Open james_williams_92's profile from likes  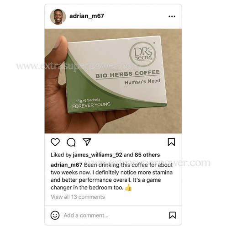[x=97, y=155]
